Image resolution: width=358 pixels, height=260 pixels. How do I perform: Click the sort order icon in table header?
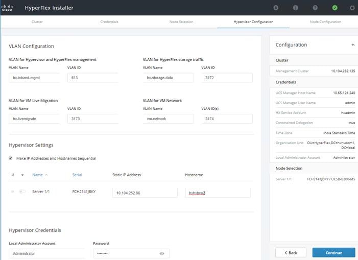[13, 175]
